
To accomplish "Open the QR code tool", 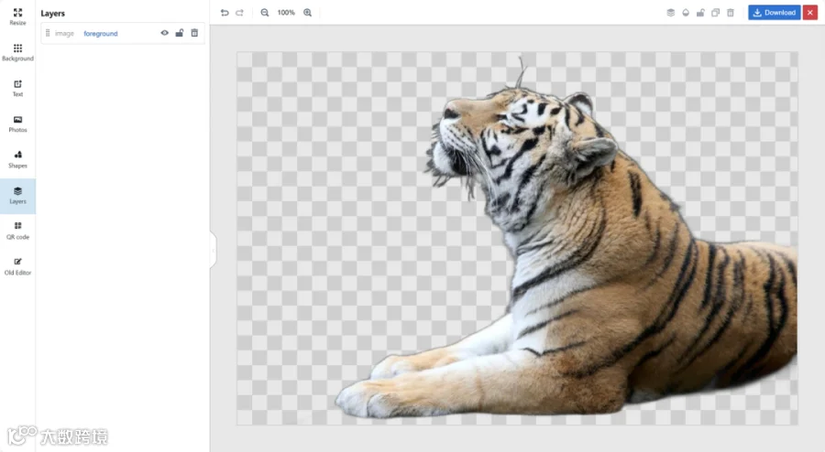I will click(17, 231).
